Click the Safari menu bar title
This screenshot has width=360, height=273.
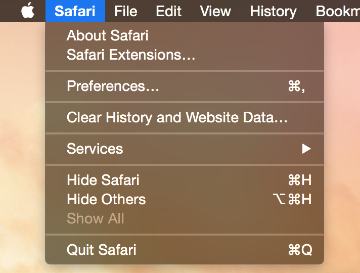pyautogui.click(x=75, y=11)
